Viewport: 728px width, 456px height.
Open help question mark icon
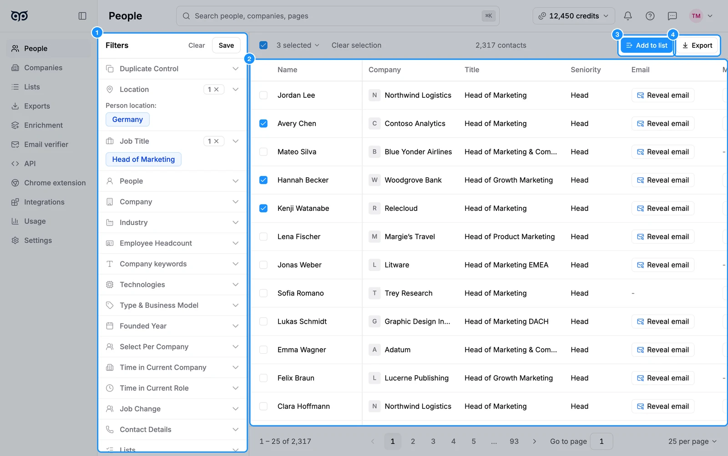(650, 16)
